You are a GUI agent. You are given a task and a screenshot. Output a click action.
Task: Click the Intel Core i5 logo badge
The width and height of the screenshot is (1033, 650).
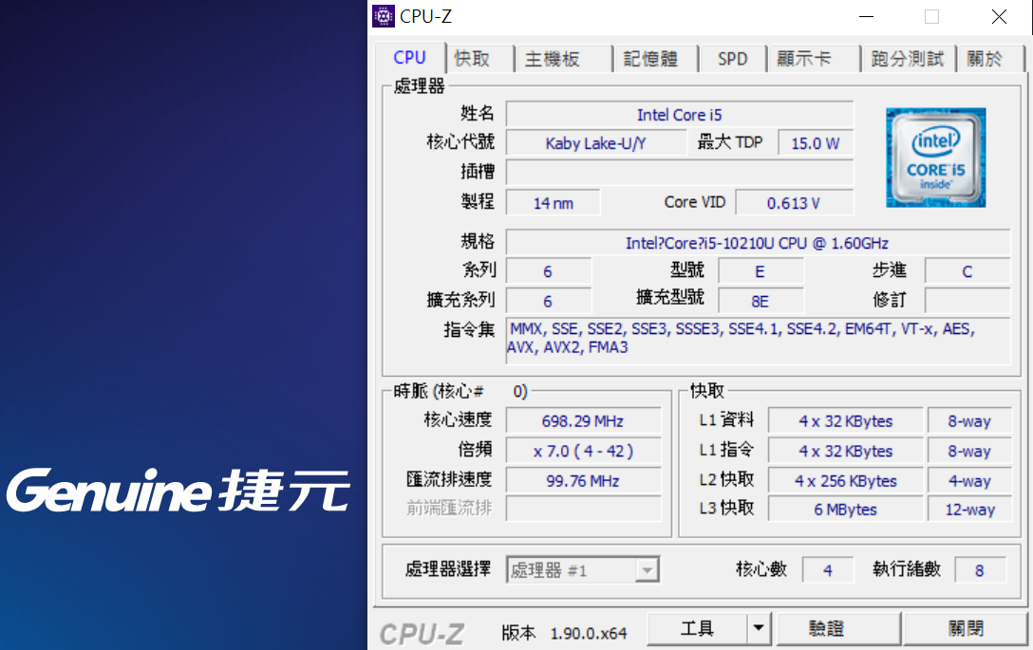click(935, 158)
